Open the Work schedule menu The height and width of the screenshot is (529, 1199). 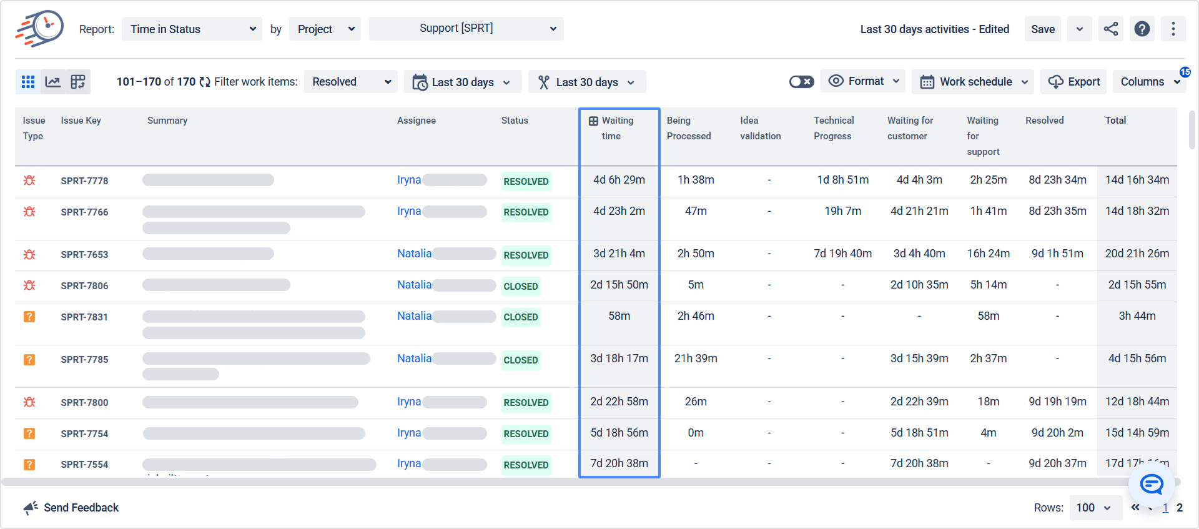972,82
